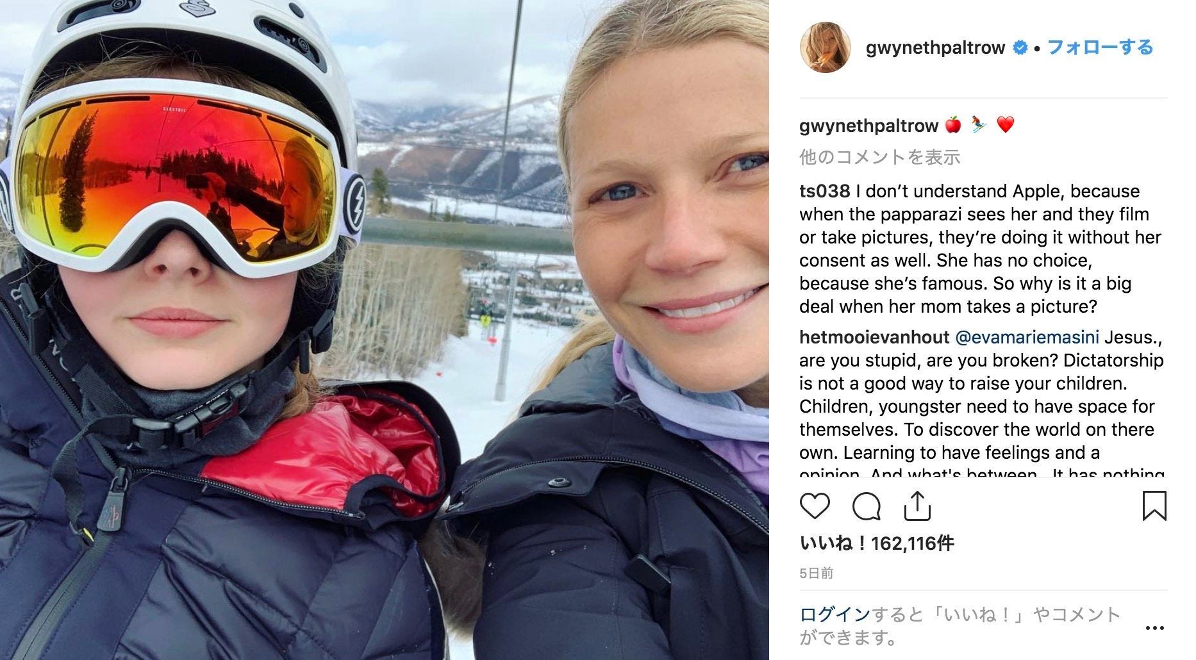This screenshot has width=1196, height=660.
Task: Click フォローする to follow the account
Action: [1100, 47]
